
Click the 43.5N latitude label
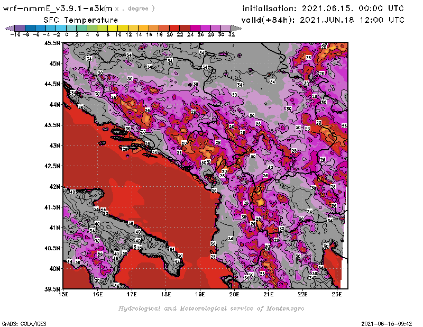(52, 125)
